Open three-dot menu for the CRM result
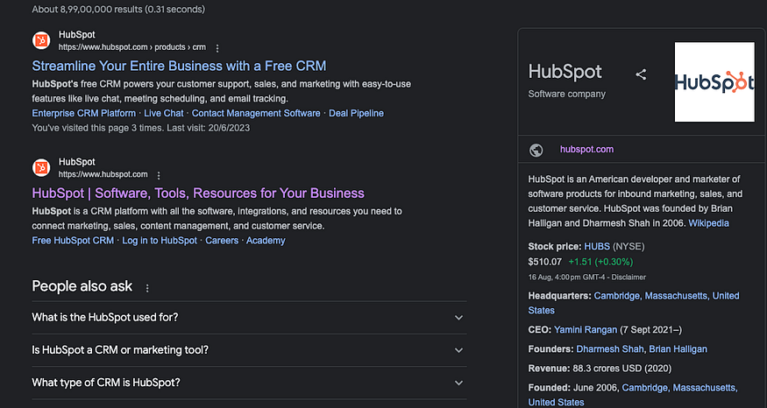The height and width of the screenshot is (408, 767). point(217,48)
